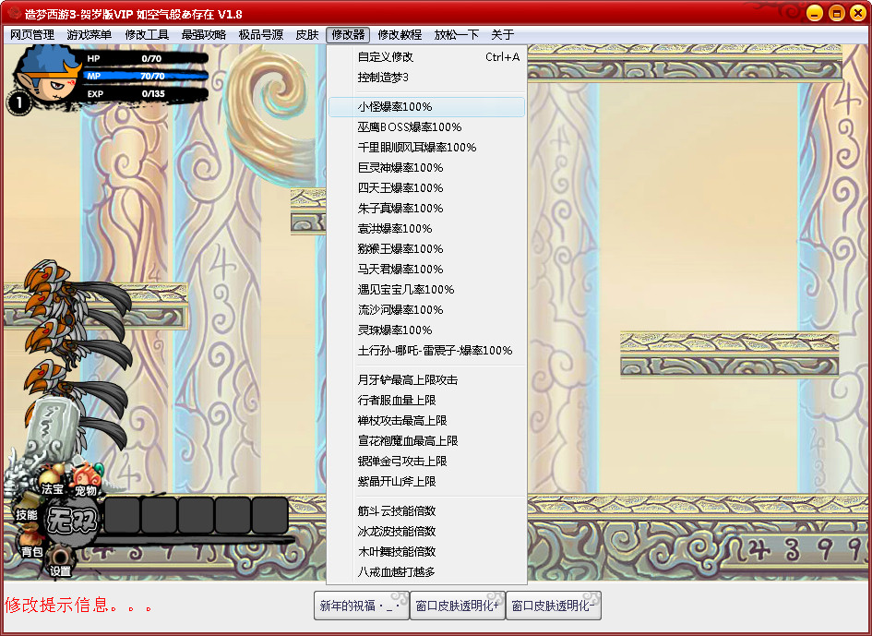The width and height of the screenshot is (872, 636).
Task: Open the 最强攻略 menu
Action: pos(204,35)
